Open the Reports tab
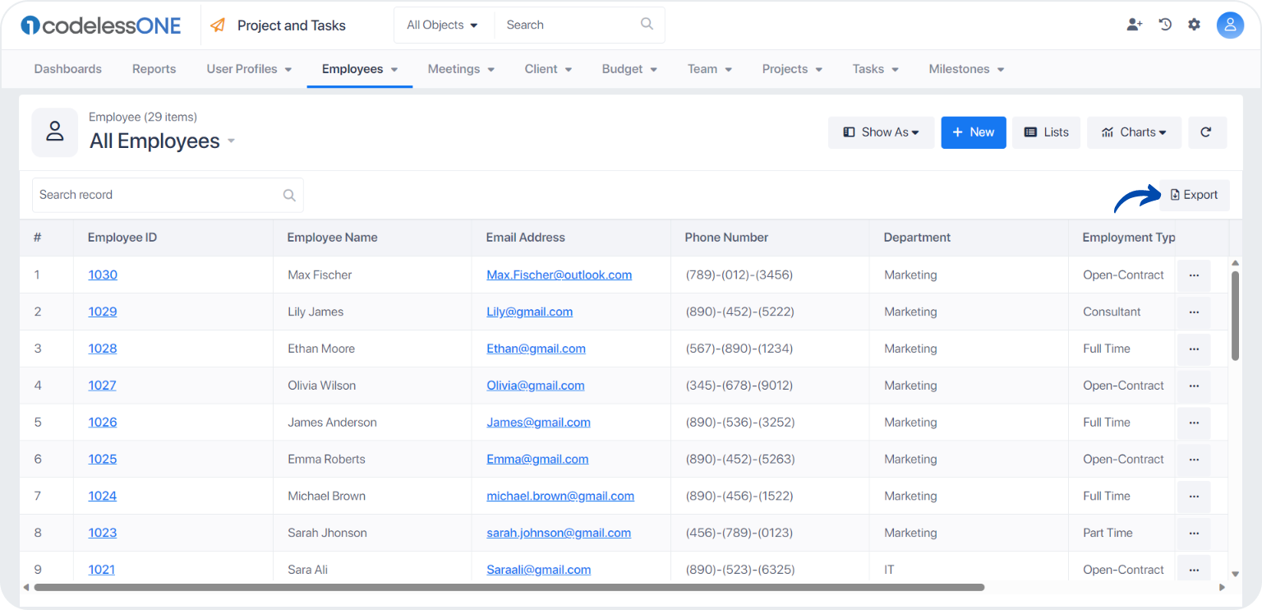Viewport: 1262px width, 610px height. click(154, 69)
